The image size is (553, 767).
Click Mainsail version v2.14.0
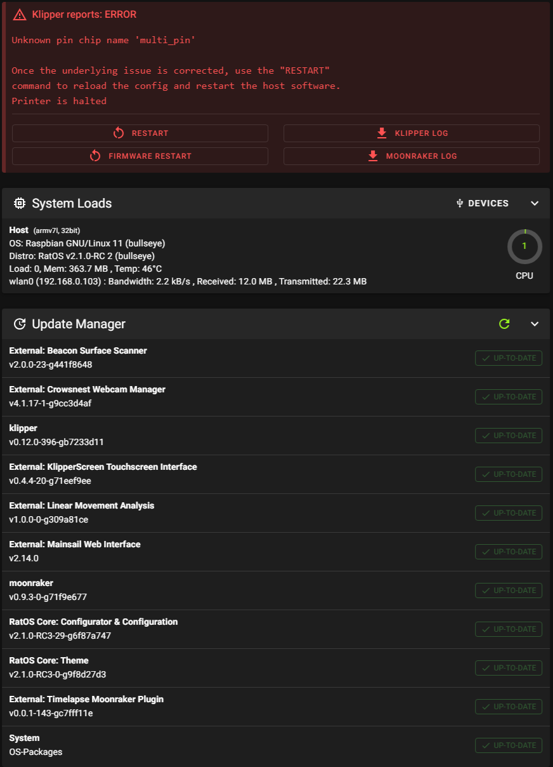click(x=24, y=558)
